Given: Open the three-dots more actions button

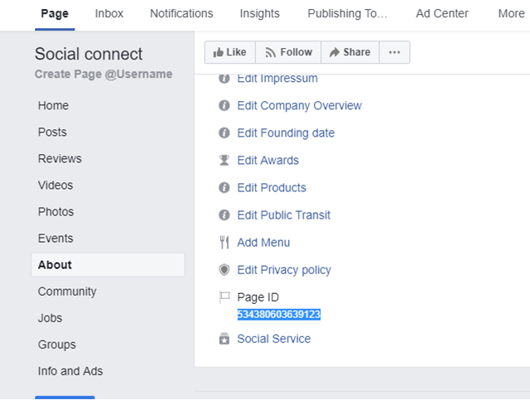Looking at the screenshot, I should point(394,52).
